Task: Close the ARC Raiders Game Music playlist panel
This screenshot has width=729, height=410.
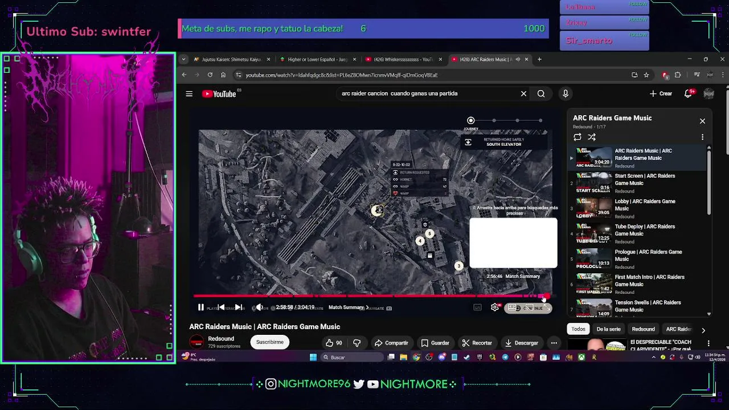Action: [x=702, y=121]
